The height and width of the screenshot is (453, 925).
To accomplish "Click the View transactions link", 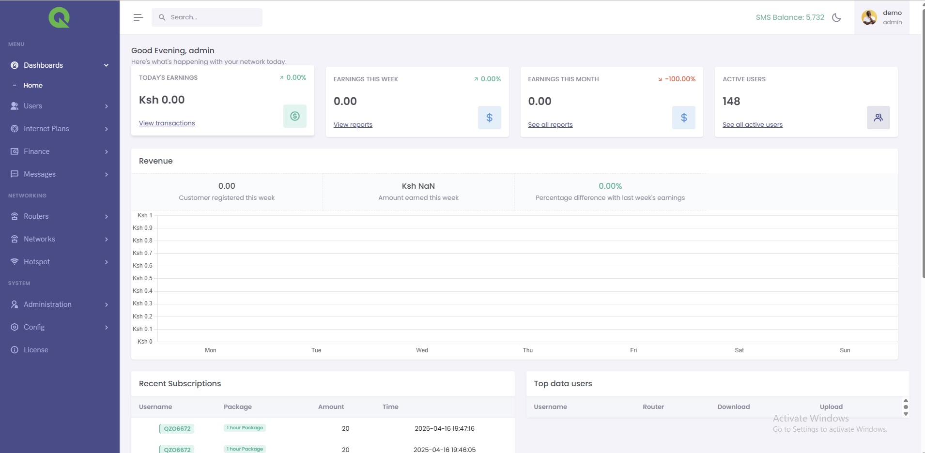I will click(x=167, y=123).
